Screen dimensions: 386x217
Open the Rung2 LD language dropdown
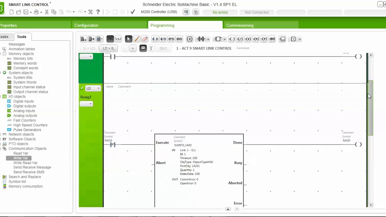93,88
